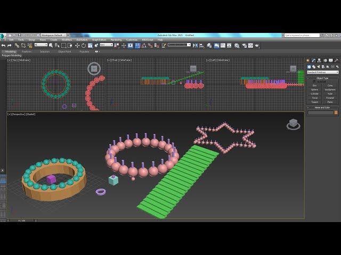
Task: Switch to the Freeform ribbon tab
Action: point(27,52)
